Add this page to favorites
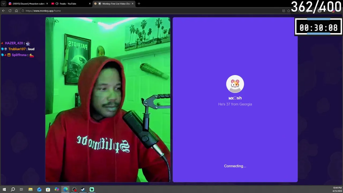 tap(289, 11)
